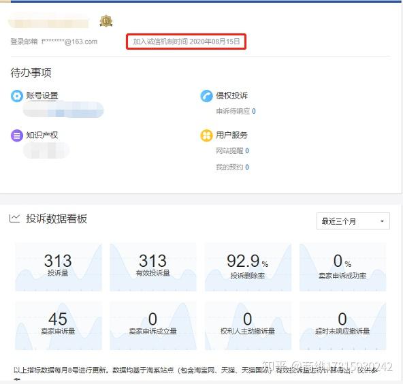The height and width of the screenshot is (384, 403).
Task: Click the blurred account name at top
Action: pyautogui.click(x=49, y=23)
